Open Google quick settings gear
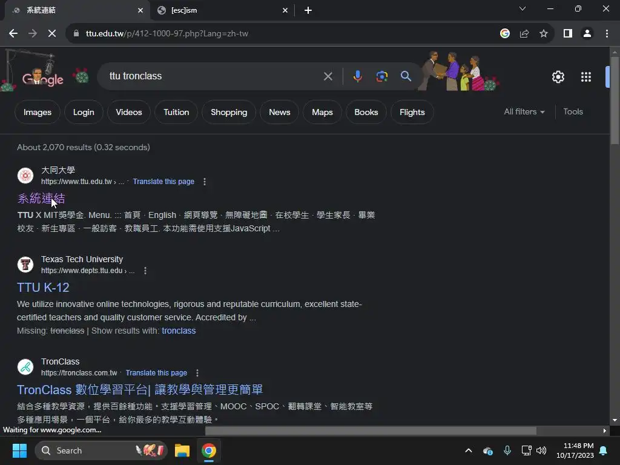The height and width of the screenshot is (465, 620). click(x=558, y=77)
